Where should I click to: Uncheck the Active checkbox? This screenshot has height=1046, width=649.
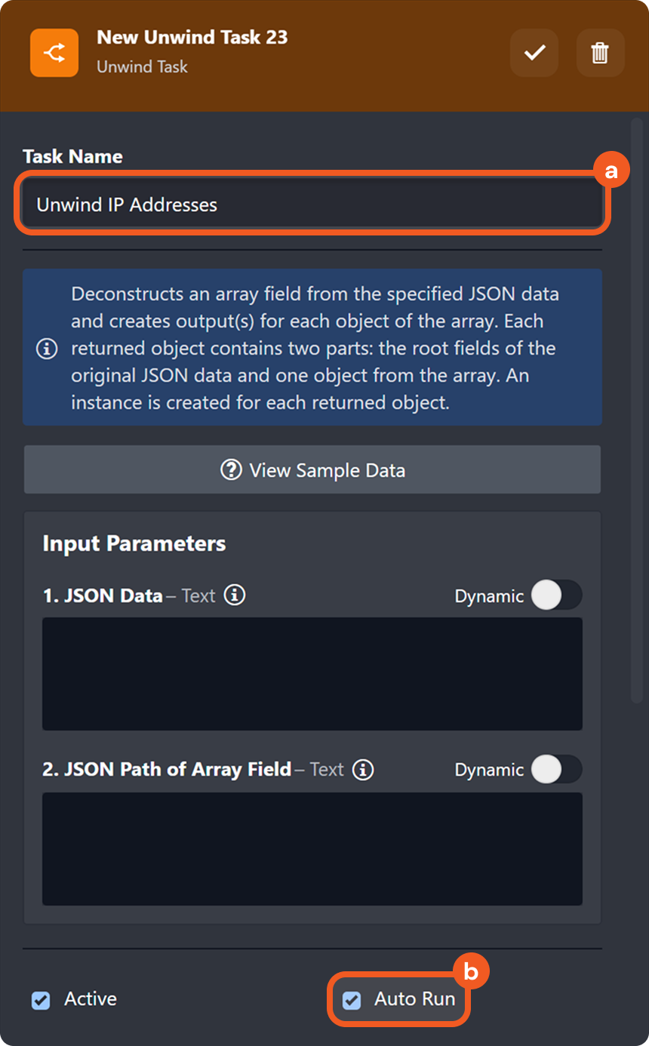tap(40, 998)
